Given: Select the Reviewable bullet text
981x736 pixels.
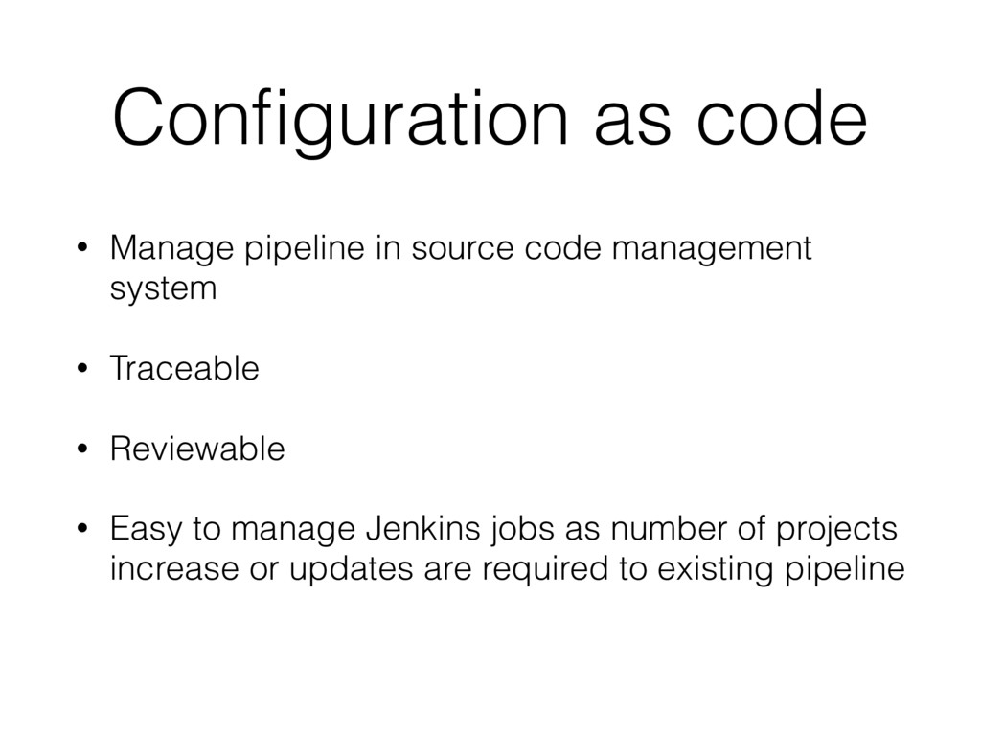Looking at the screenshot, I should pos(197,448).
